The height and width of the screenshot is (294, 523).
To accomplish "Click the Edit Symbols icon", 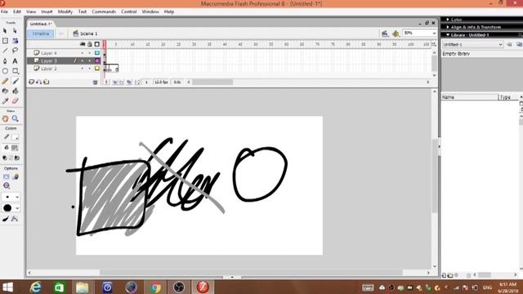I will [396, 33].
